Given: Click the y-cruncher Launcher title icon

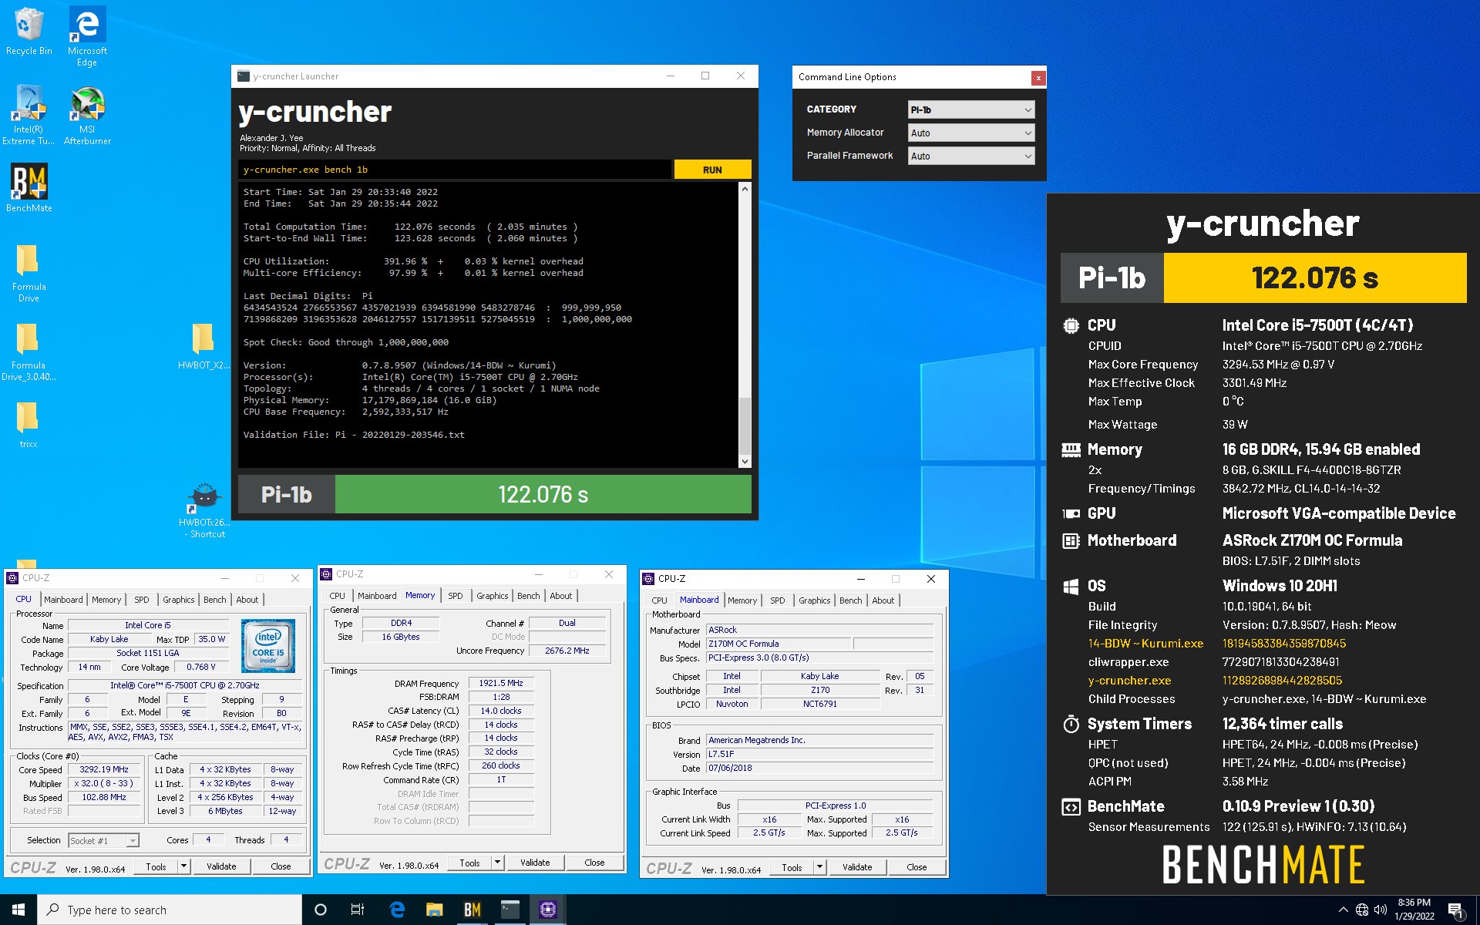Looking at the screenshot, I should pos(244,76).
